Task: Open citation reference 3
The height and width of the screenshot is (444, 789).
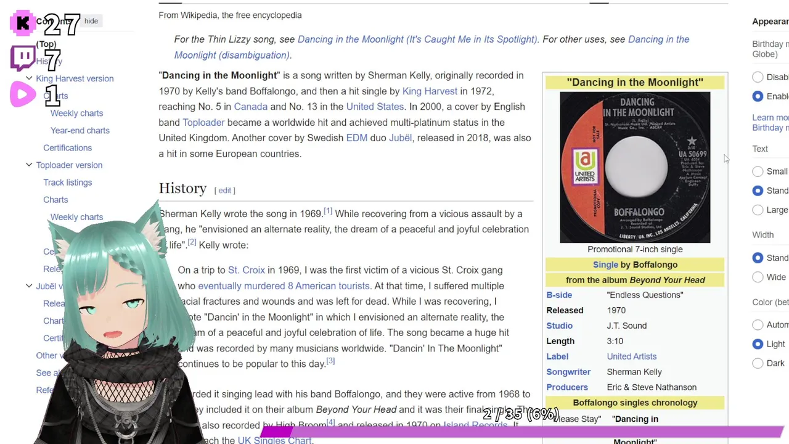Action: [x=330, y=361]
